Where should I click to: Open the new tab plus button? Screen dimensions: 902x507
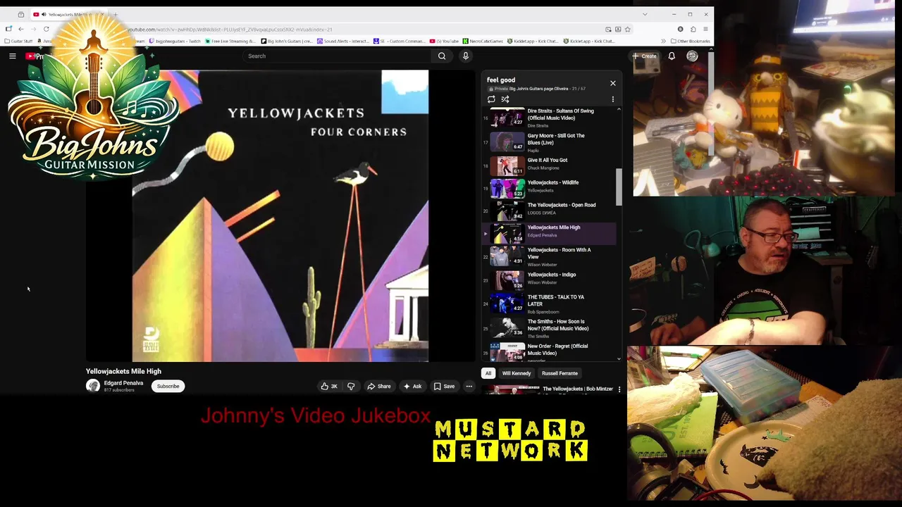click(116, 14)
